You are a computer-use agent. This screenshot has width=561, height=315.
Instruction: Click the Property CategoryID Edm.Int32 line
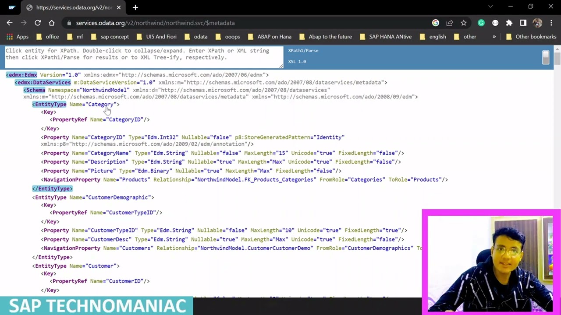[x=193, y=140]
